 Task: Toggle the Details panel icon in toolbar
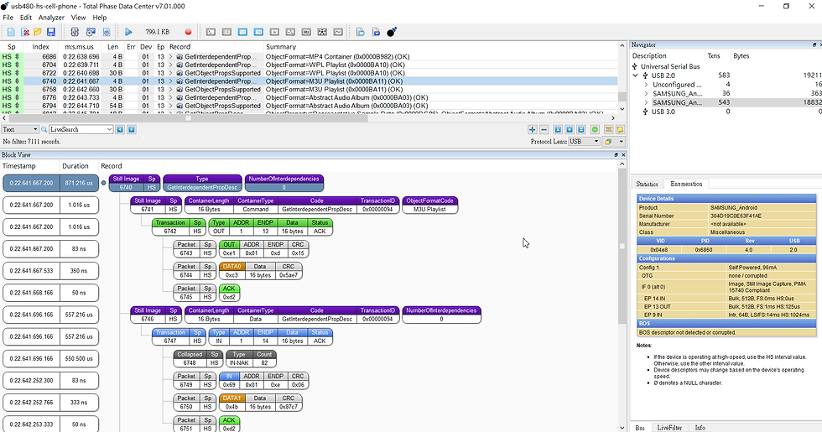[226, 32]
